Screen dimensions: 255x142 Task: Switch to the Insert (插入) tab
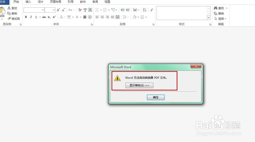pyautogui.click(x=28, y=2)
